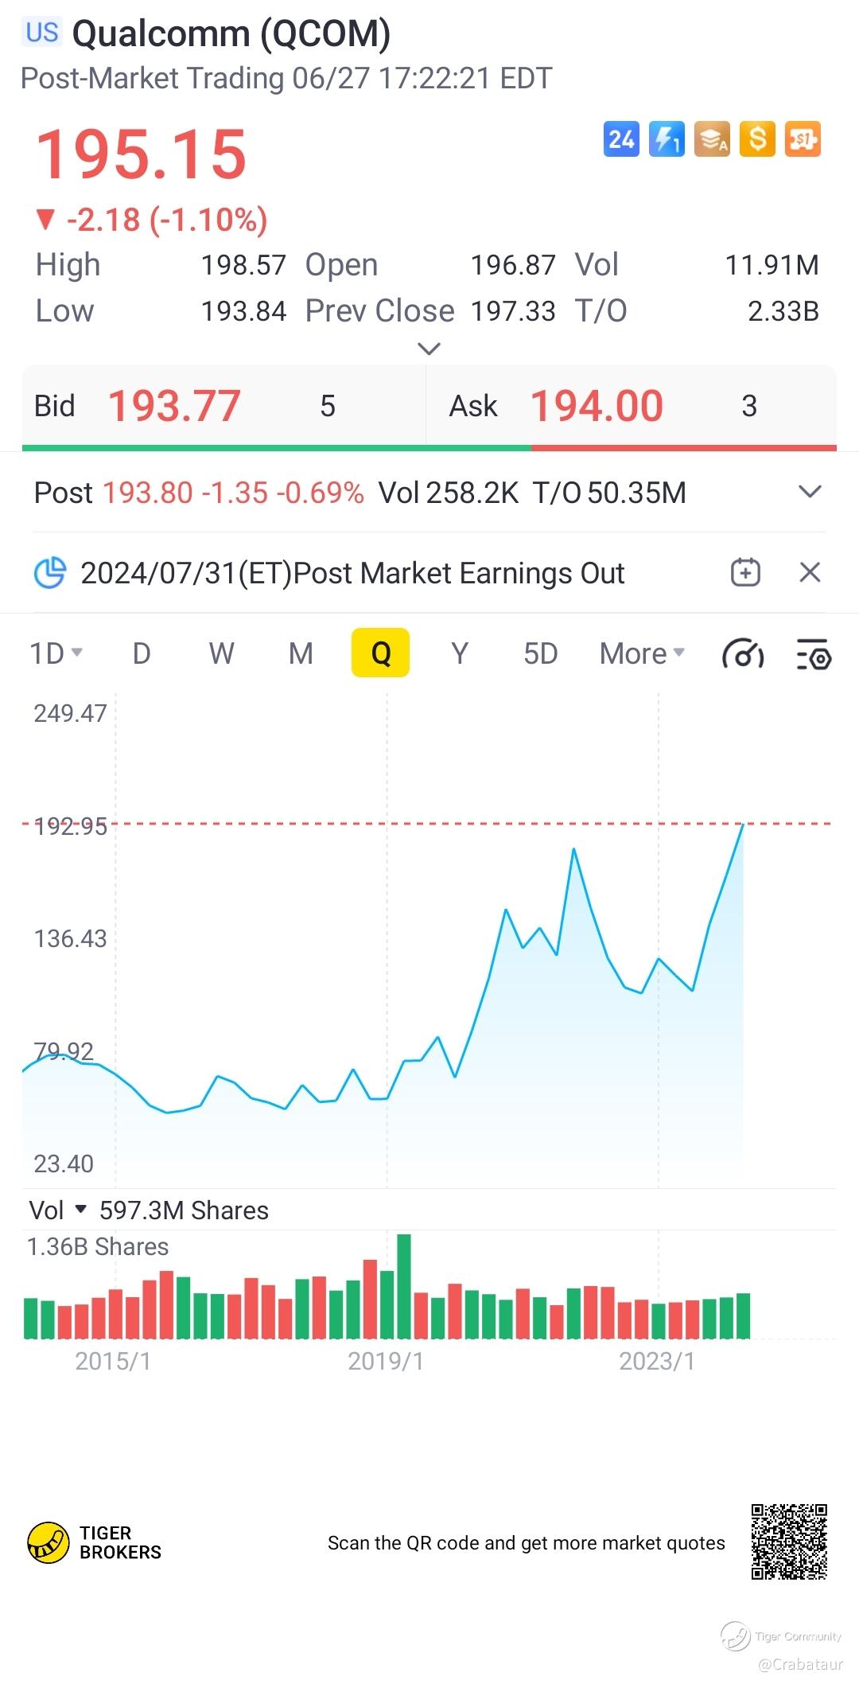Expand the Post market row
859x1684 pixels.
coord(810,492)
